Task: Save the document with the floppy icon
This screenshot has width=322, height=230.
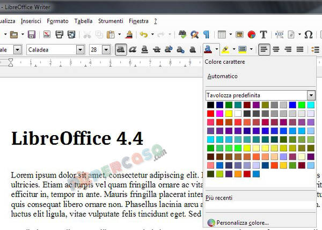Action: coord(32,34)
